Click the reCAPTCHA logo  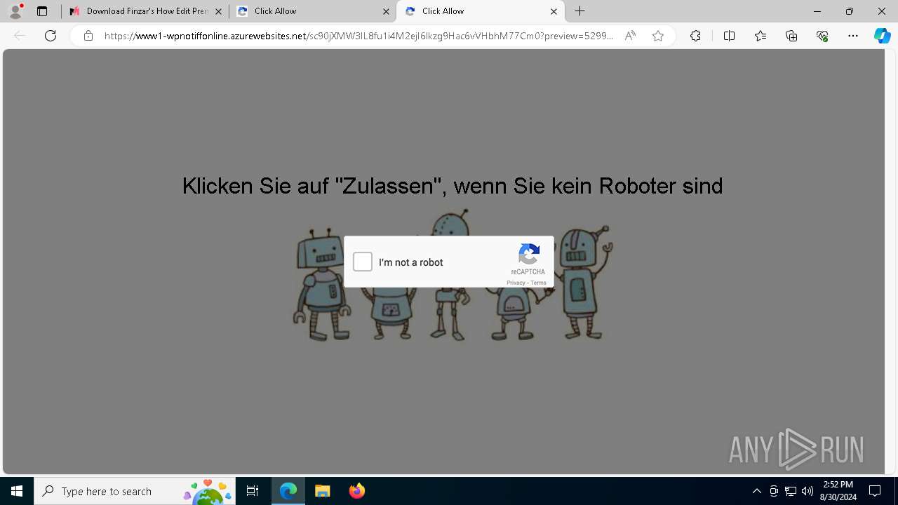point(529,255)
